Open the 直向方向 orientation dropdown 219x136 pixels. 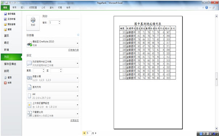pos(53,87)
